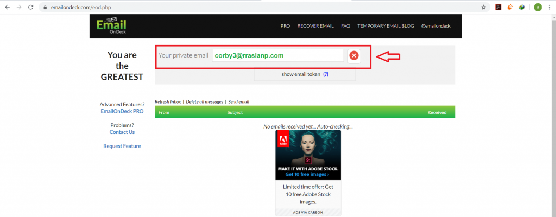Go to TEMPORARY EMAIL BLOG
Screen dimensions: 556x217
[x=386, y=26]
